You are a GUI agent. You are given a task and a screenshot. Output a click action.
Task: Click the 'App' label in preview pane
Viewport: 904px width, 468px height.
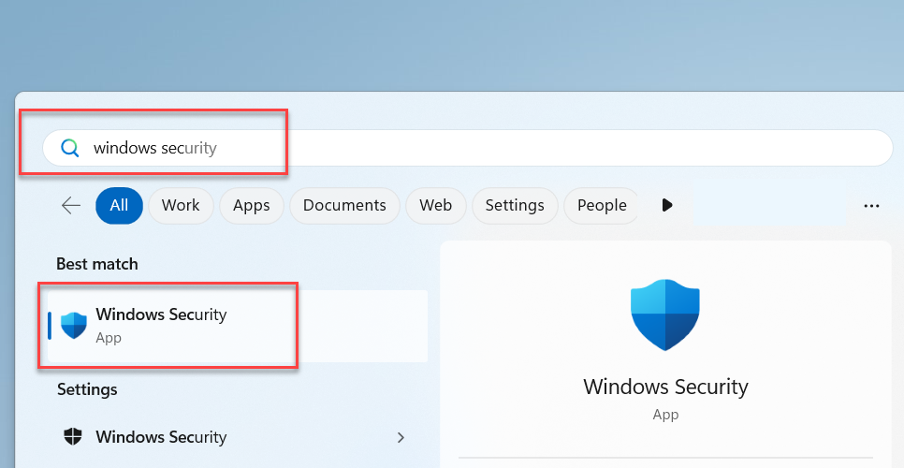point(666,415)
